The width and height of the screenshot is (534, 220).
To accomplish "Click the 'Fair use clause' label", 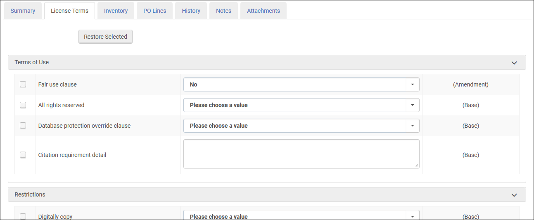I will (57, 84).
